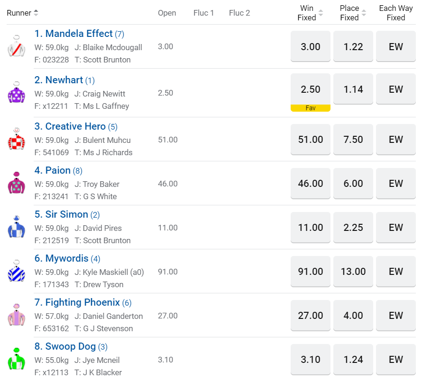Click Paion's magenta silks icon
The width and height of the screenshot is (422, 379).
(x=17, y=183)
